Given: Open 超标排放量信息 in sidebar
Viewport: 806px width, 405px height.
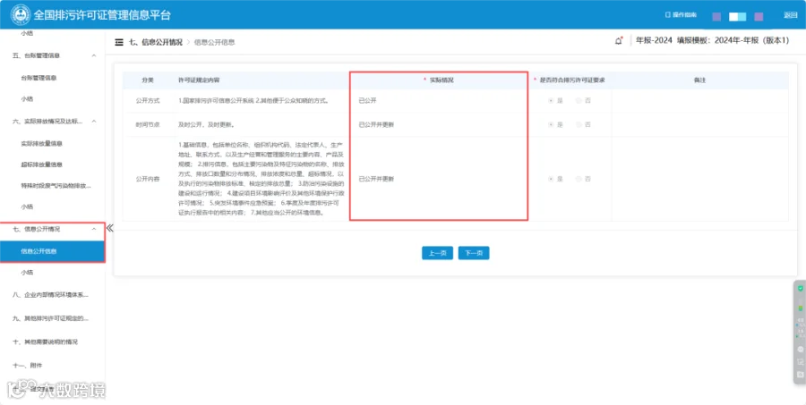Looking at the screenshot, I should (41, 165).
